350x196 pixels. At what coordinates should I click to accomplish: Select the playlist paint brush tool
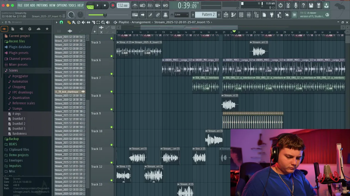[74, 22]
